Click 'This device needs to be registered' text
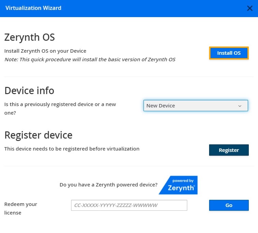The image size is (258, 233). 72,149
